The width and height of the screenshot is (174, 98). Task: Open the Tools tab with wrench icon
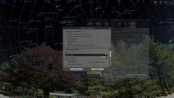[120, 24]
